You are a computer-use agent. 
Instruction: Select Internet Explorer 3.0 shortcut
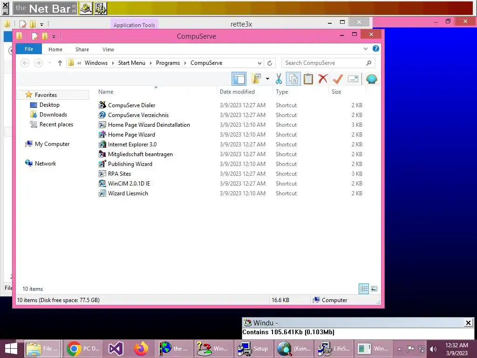132,145
